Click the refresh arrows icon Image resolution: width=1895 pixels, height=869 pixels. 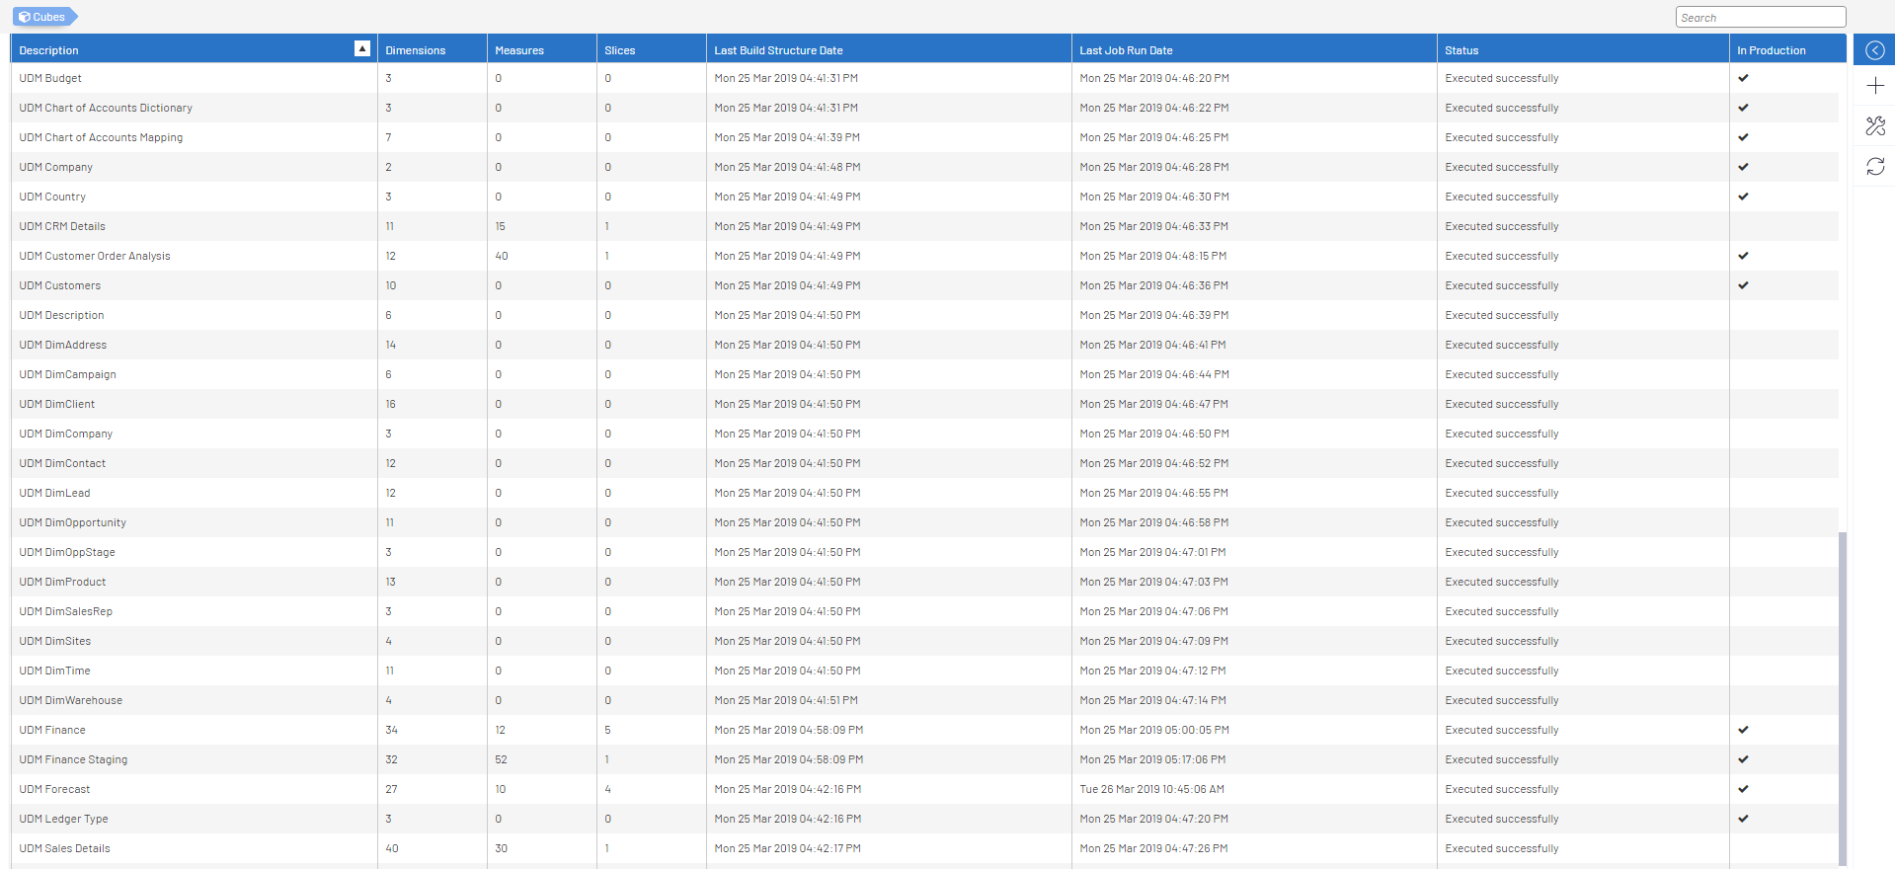(x=1874, y=167)
